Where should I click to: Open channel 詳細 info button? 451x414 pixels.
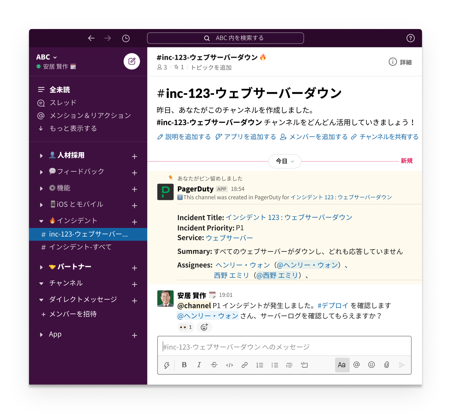pos(400,62)
